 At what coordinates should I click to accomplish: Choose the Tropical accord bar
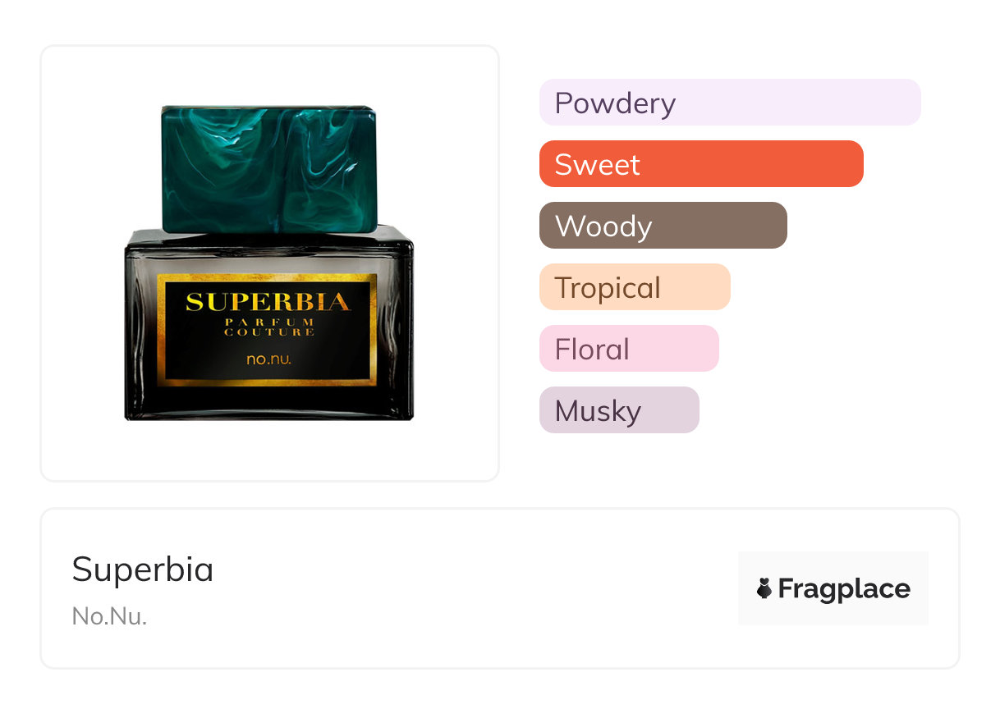click(634, 287)
